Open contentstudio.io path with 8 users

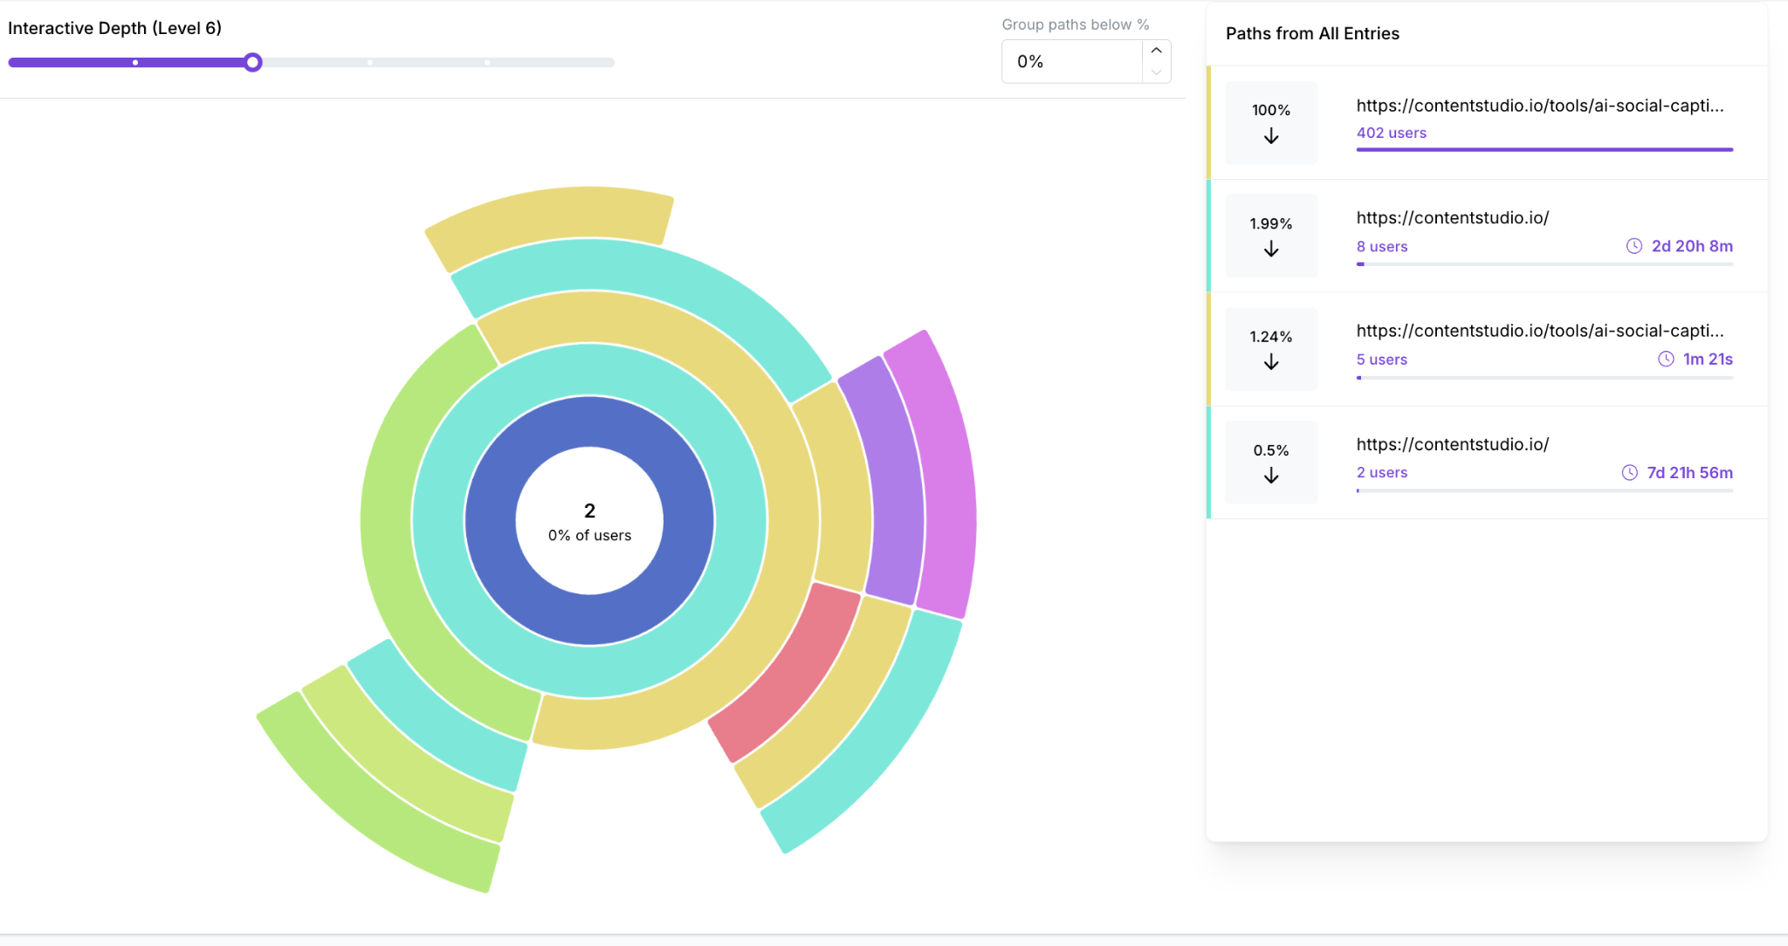pos(1487,236)
